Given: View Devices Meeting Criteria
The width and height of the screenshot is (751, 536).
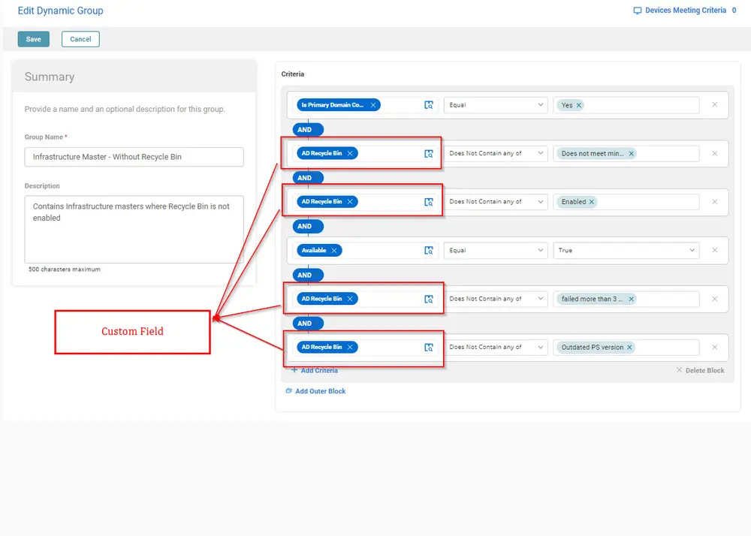Looking at the screenshot, I should click(x=685, y=10).
